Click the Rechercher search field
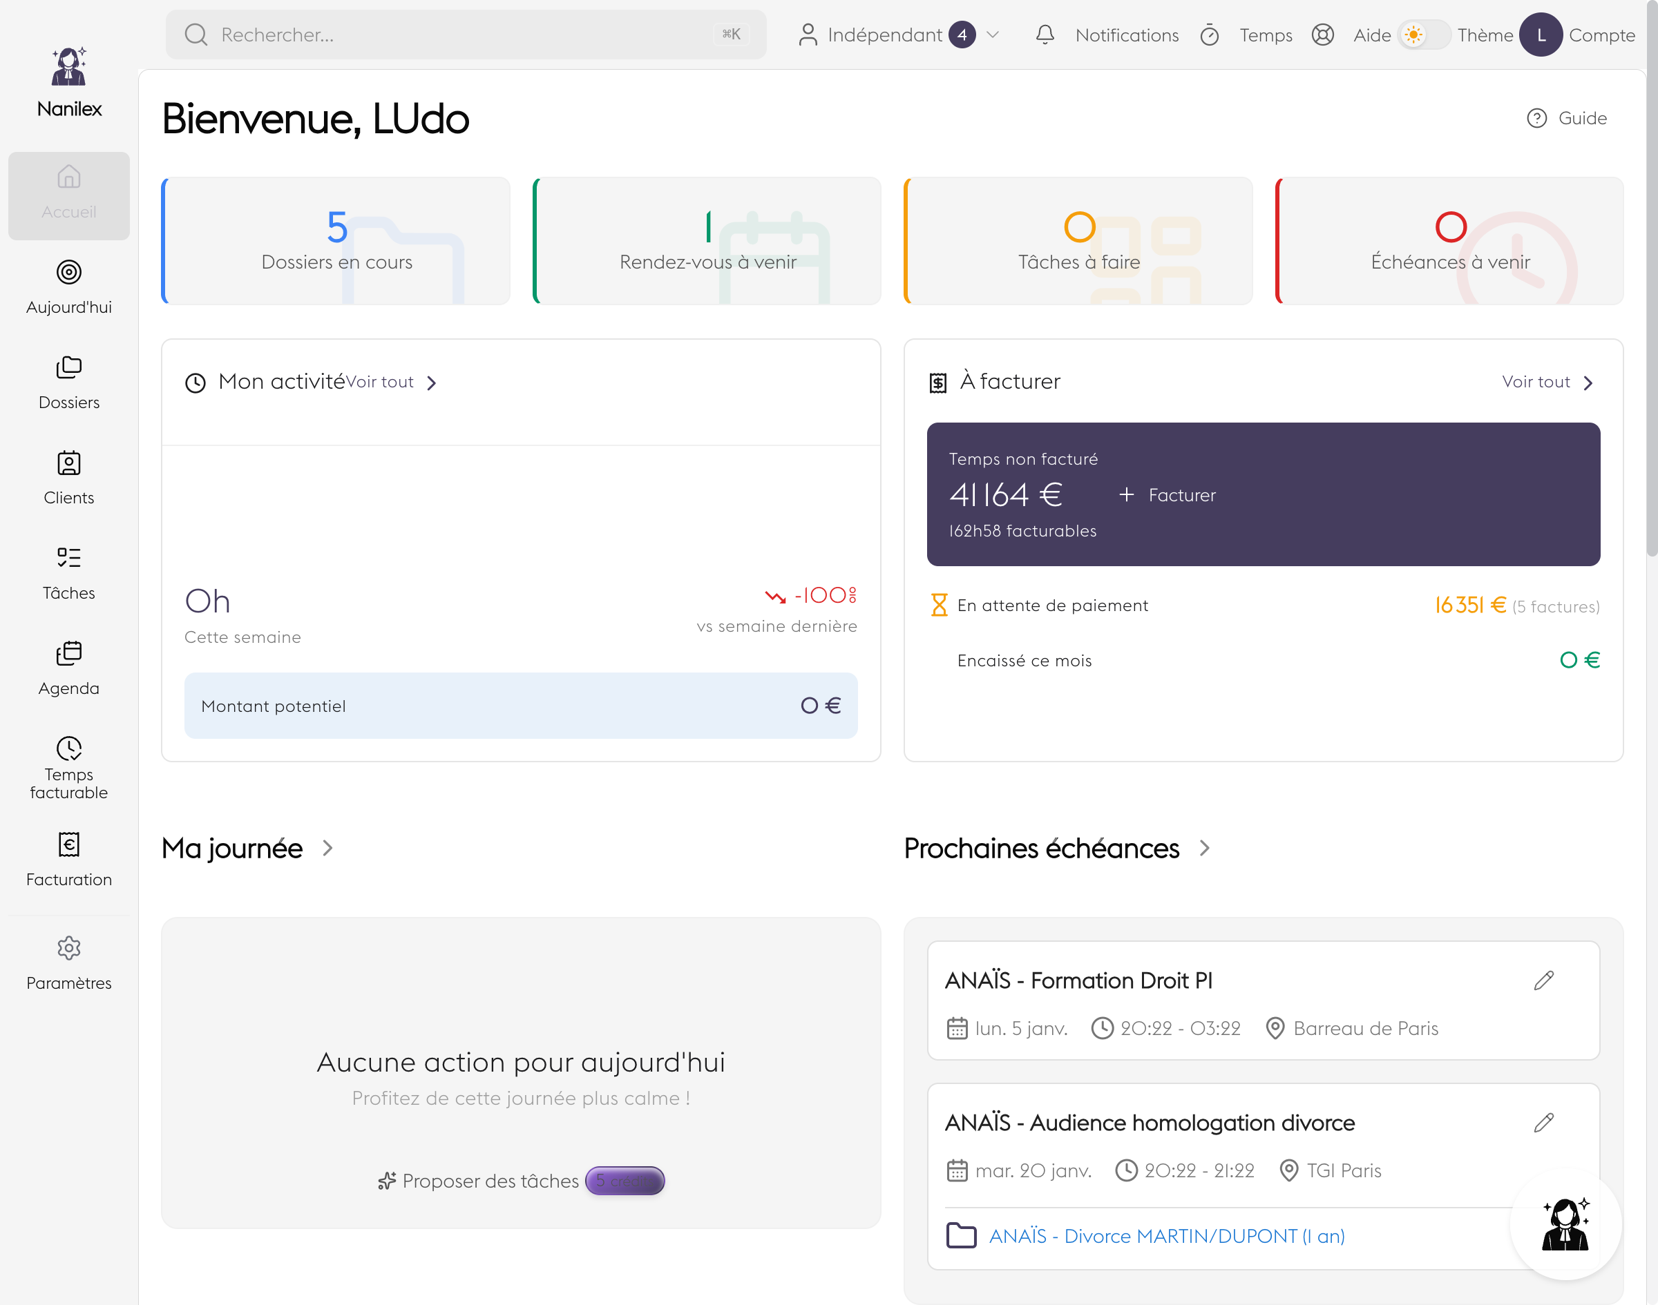The height and width of the screenshot is (1305, 1658). pos(466,35)
